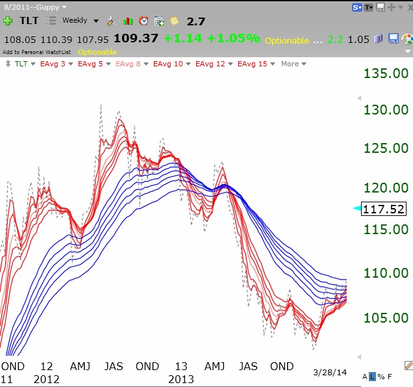Screen dimensions: 413x387
Task: Click the blue S symbol-link button
Action: [x=357, y=7]
